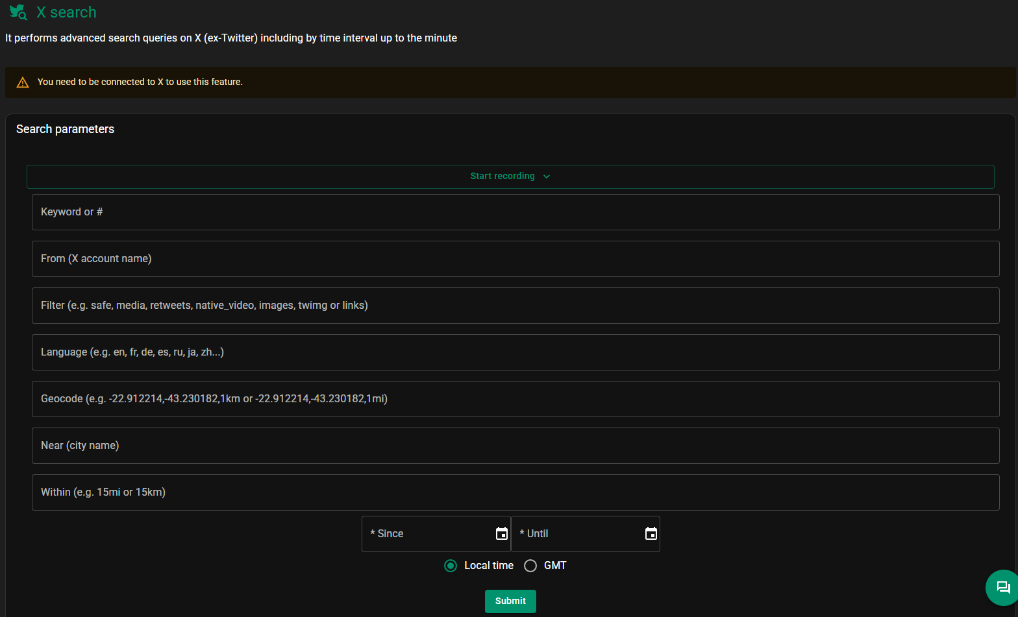The height and width of the screenshot is (617, 1018).
Task: Click into the Filter input field
Action: pyautogui.click(x=515, y=306)
